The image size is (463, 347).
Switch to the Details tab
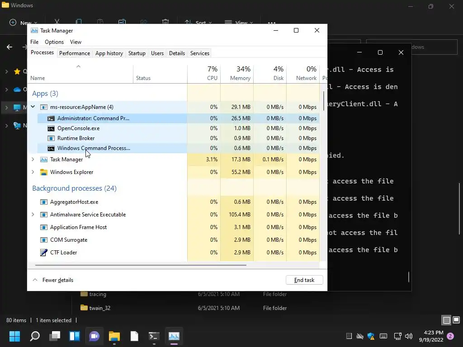[x=177, y=53]
